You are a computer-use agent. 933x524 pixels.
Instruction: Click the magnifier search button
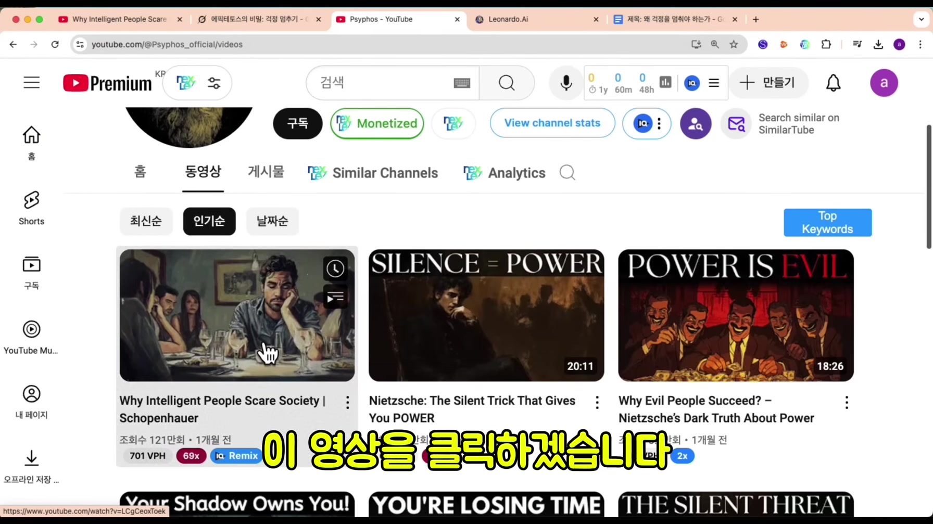[507, 83]
